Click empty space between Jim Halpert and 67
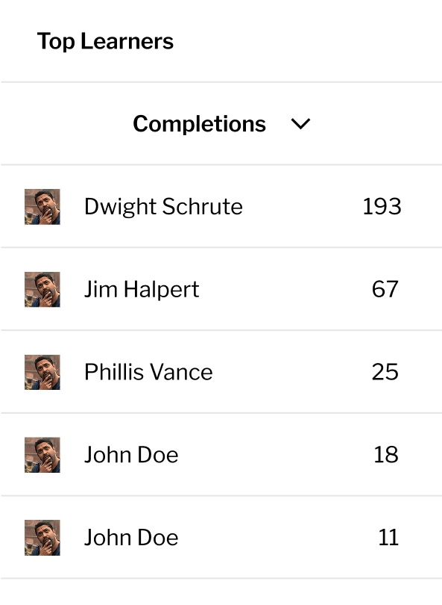 pos(285,289)
